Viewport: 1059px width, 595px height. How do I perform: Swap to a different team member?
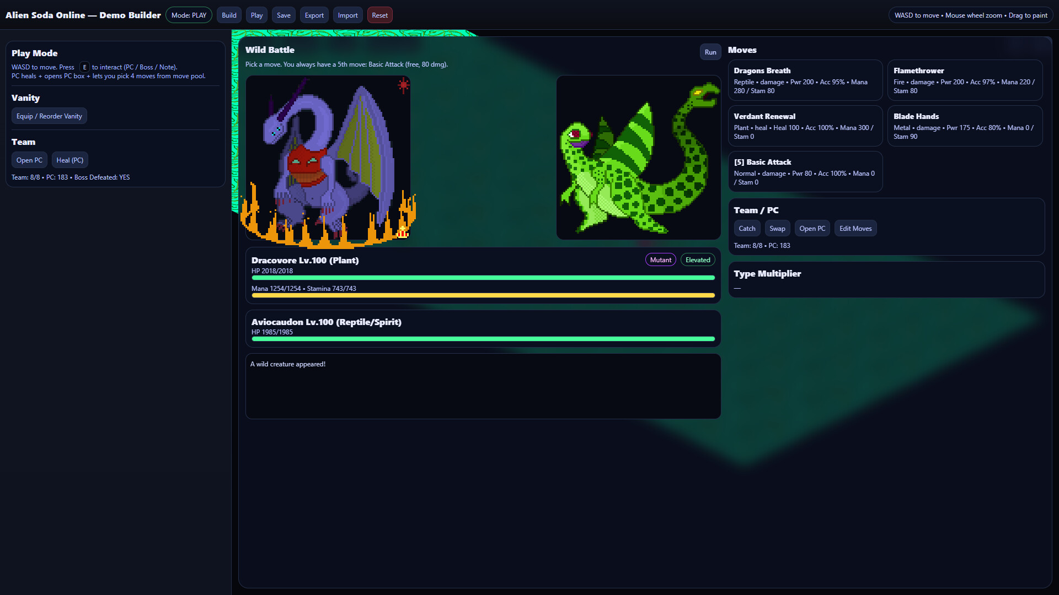pos(777,228)
